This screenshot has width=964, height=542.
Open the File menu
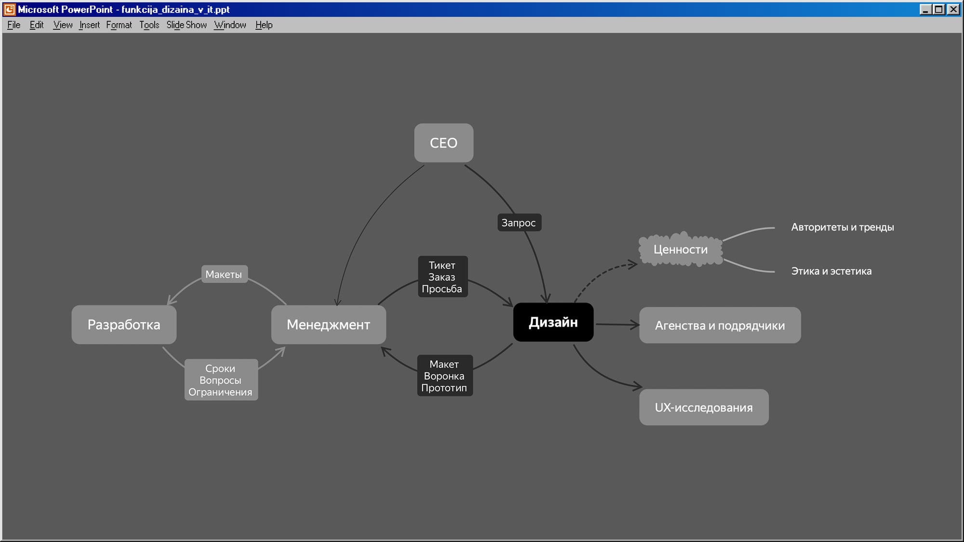(13, 25)
